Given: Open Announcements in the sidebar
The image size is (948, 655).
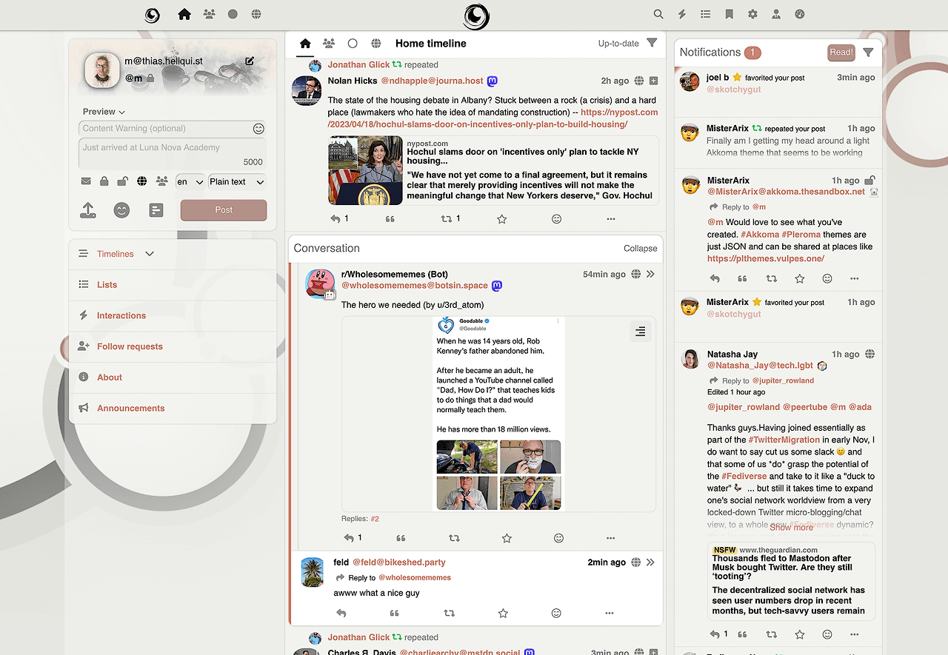Looking at the screenshot, I should pyautogui.click(x=173, y=409).
